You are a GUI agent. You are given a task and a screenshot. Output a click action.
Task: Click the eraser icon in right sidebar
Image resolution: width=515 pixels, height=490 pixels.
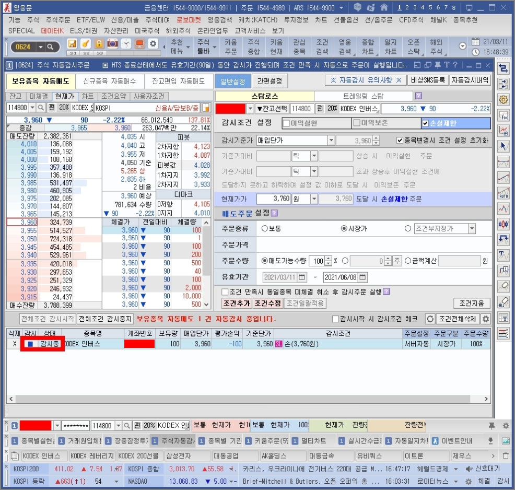(x=503, y=286)
